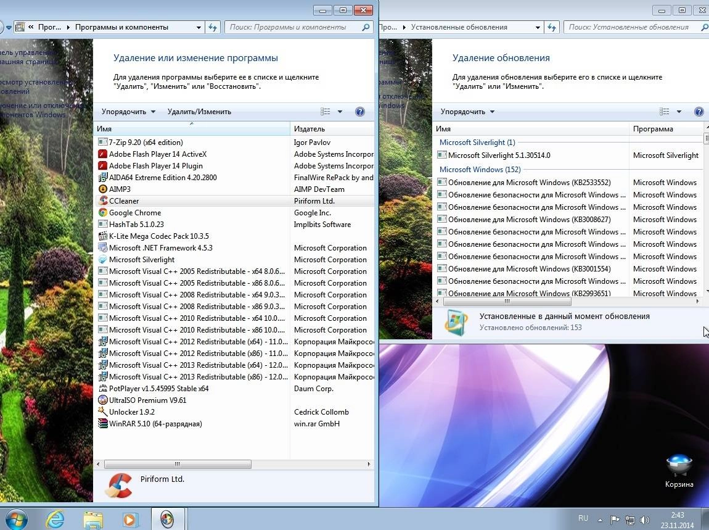Open help in Installed Updates window
The height and width of the screenshot is (530, 709).
point(699,112)
